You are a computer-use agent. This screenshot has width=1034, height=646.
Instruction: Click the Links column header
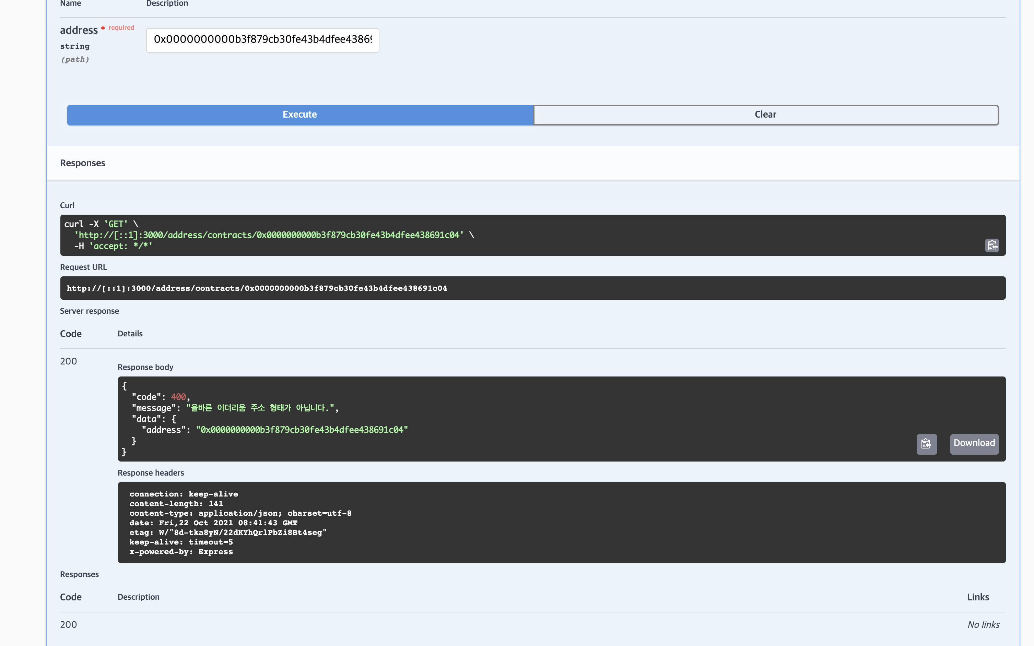click(978, 597)
